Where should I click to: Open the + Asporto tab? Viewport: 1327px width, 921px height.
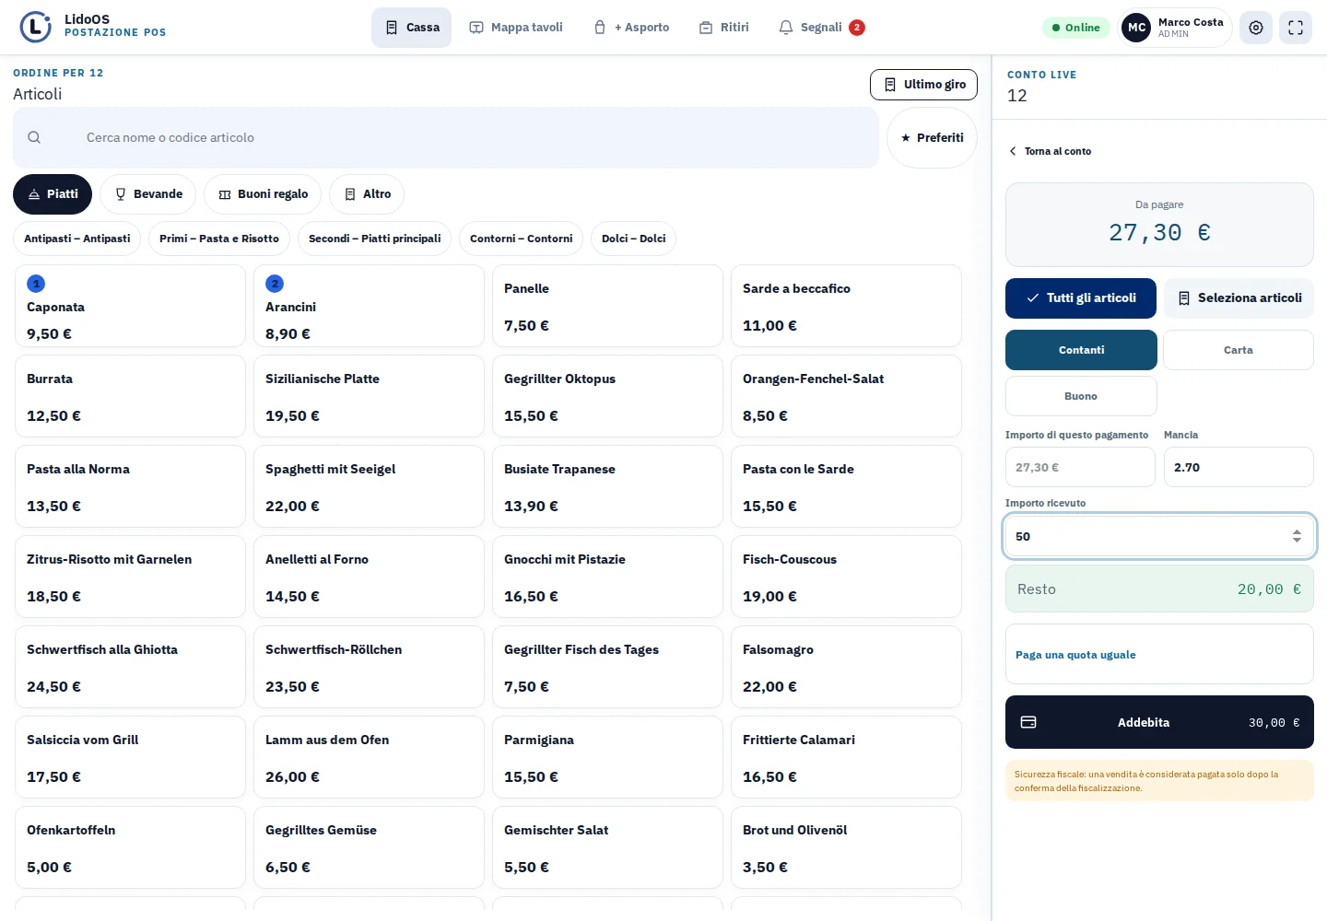coord(631,28)
